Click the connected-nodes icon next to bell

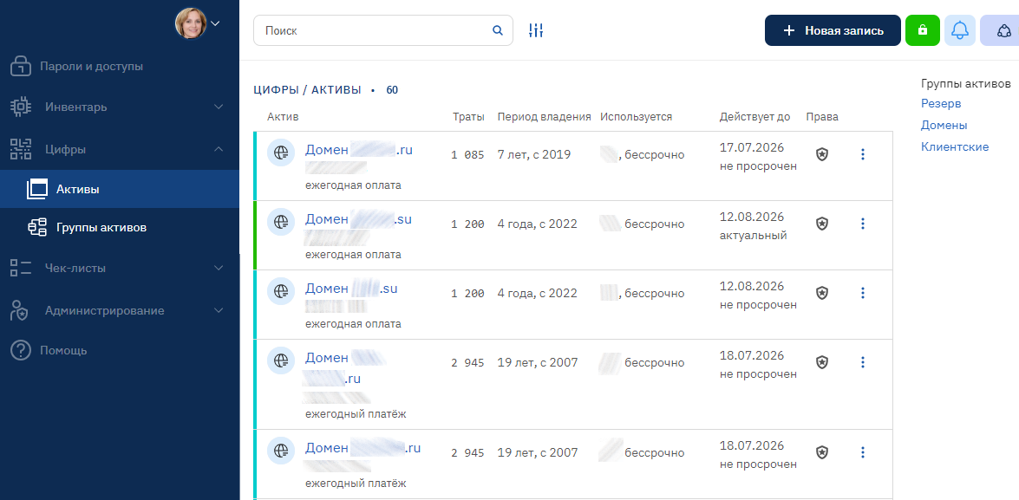pos(1003,29)
